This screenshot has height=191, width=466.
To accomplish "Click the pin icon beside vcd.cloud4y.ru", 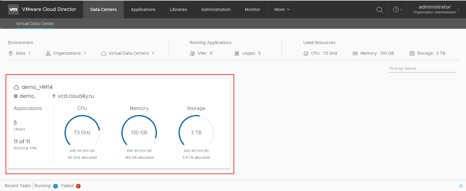I will click(54, 96).
